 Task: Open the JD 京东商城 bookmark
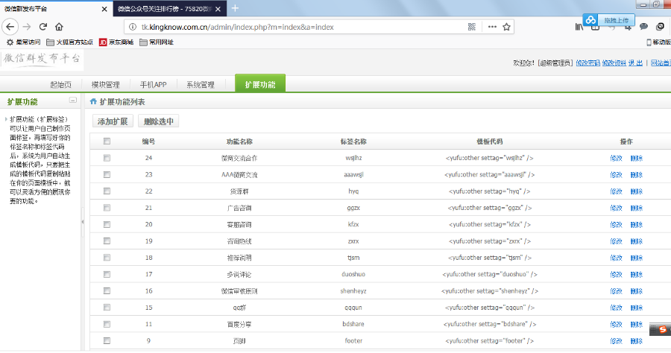(x=116, y=42)
